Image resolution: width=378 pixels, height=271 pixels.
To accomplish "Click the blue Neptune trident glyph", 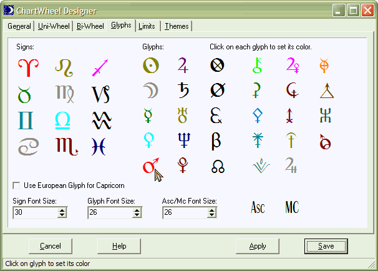I will [184, 140].
